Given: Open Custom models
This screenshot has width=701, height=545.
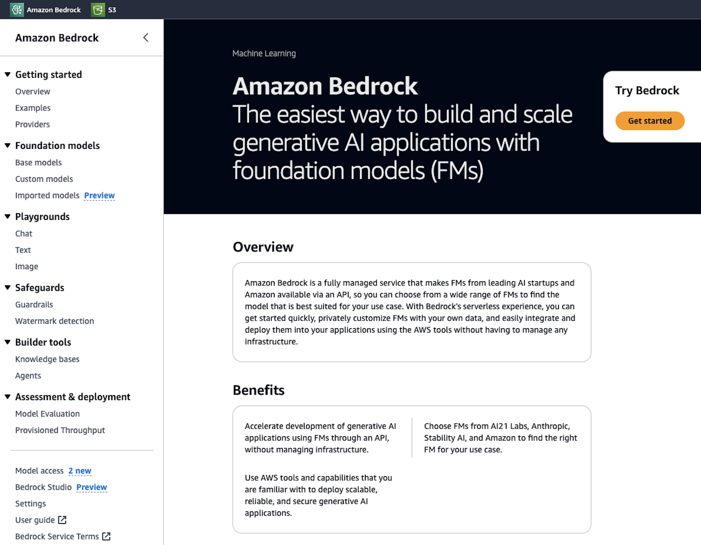Looking at the screenshot, I should click(44, 179).
